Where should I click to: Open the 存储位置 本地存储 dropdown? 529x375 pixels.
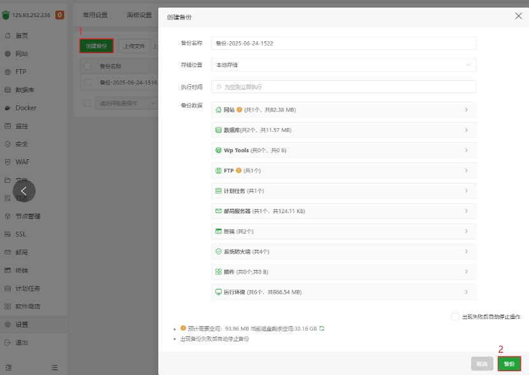point(343,65)
